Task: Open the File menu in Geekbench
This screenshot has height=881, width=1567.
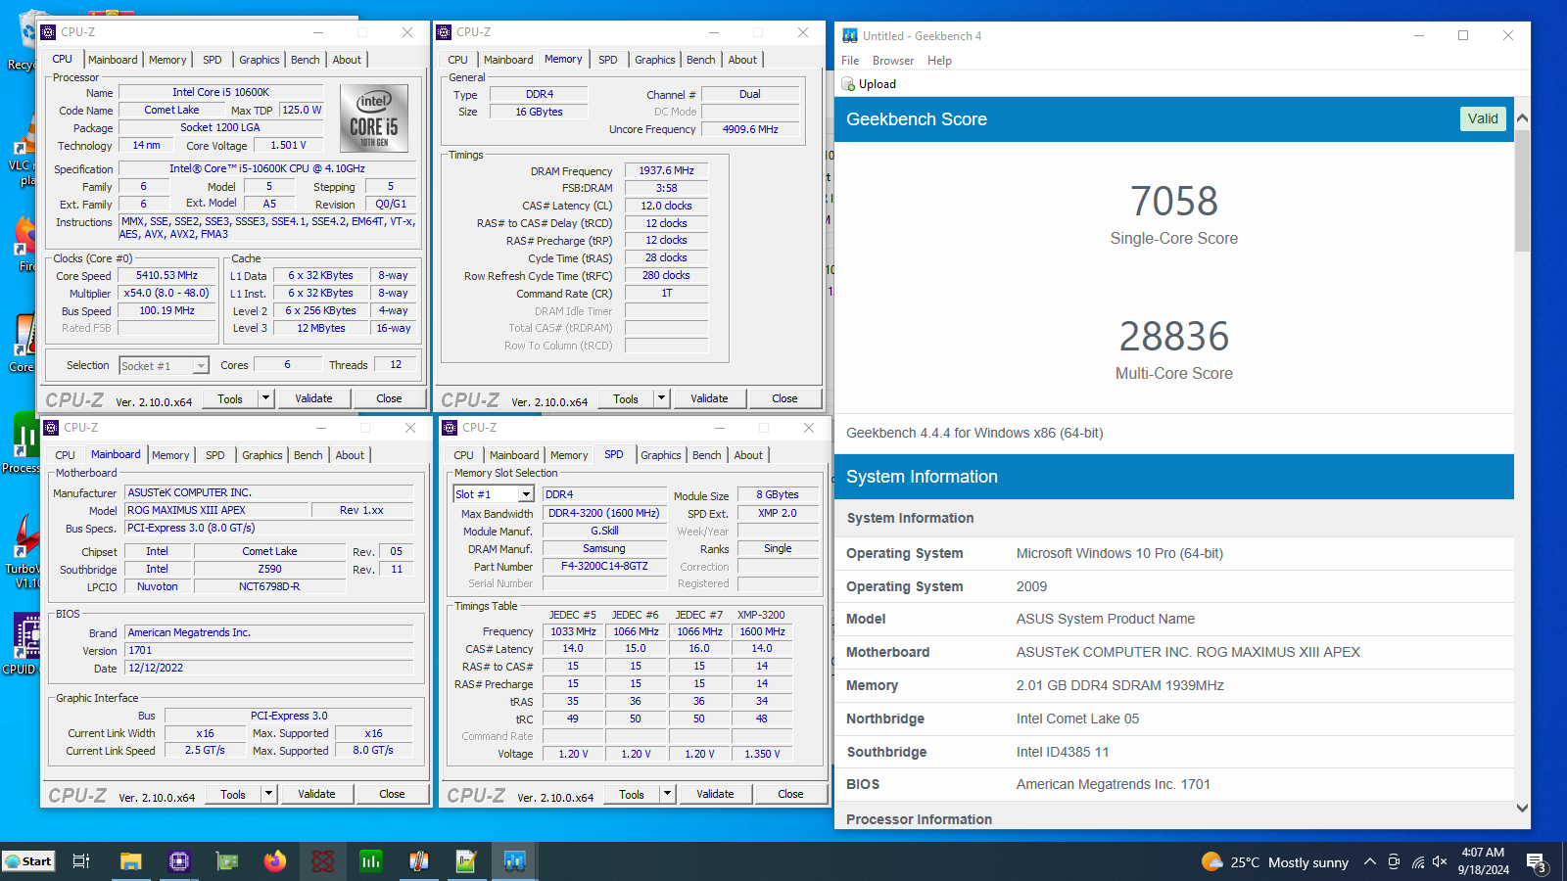Action: coord(850,61)
